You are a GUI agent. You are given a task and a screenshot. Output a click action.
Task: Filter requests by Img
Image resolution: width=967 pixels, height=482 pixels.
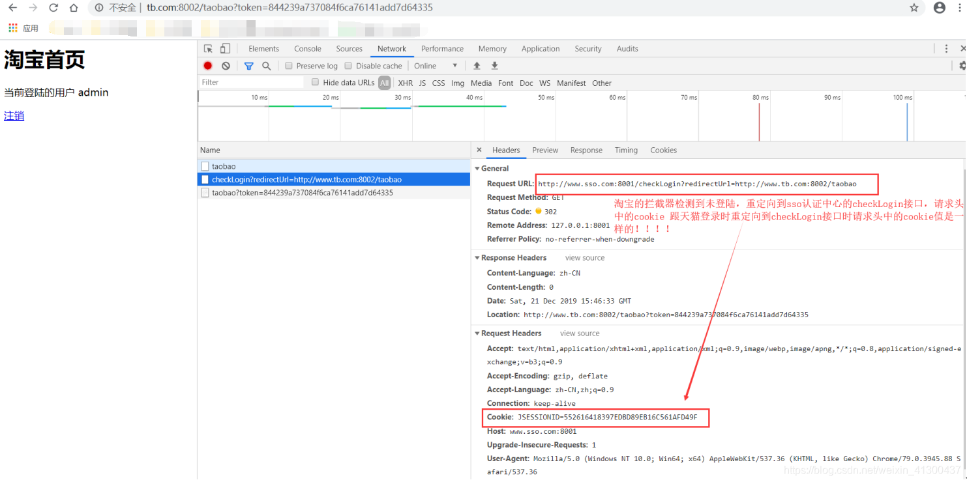pos(458,83)
